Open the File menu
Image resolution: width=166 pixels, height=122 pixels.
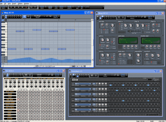tap(1, 4)
